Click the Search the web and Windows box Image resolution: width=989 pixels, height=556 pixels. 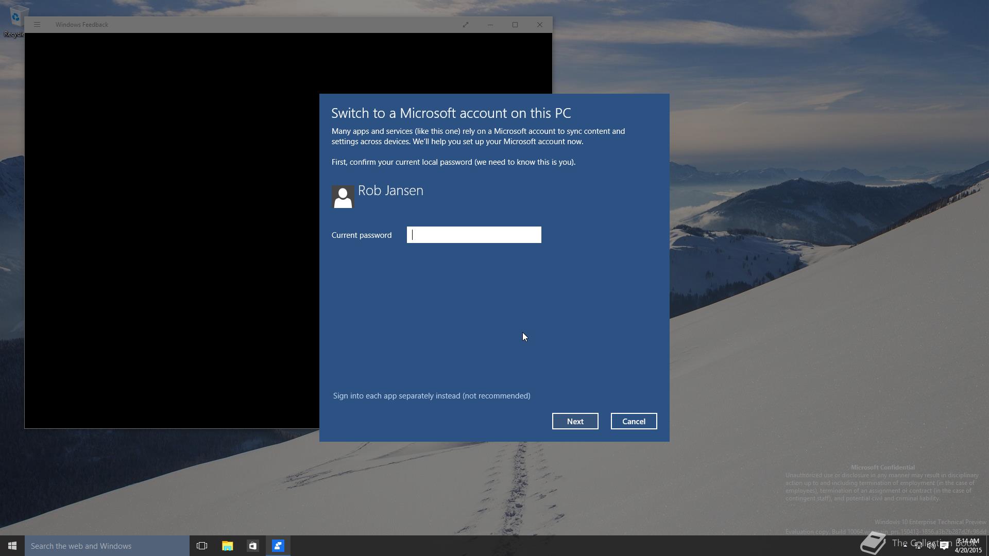107,546
